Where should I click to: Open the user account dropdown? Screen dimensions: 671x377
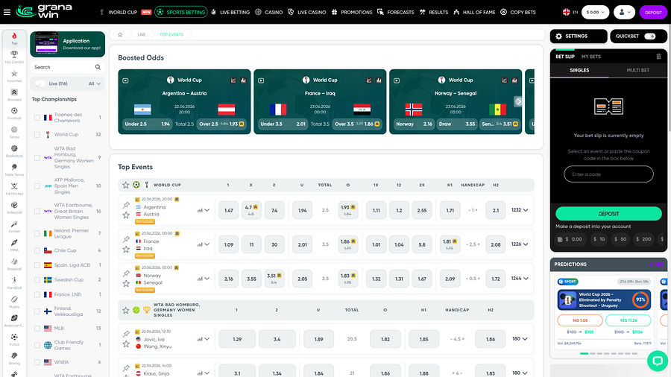(624, 12)
